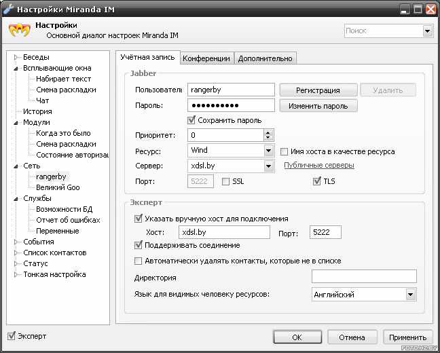Click the Удалить button
This screenshot has height=353, width=440.
pyautogui.click(x=388, y=90)
